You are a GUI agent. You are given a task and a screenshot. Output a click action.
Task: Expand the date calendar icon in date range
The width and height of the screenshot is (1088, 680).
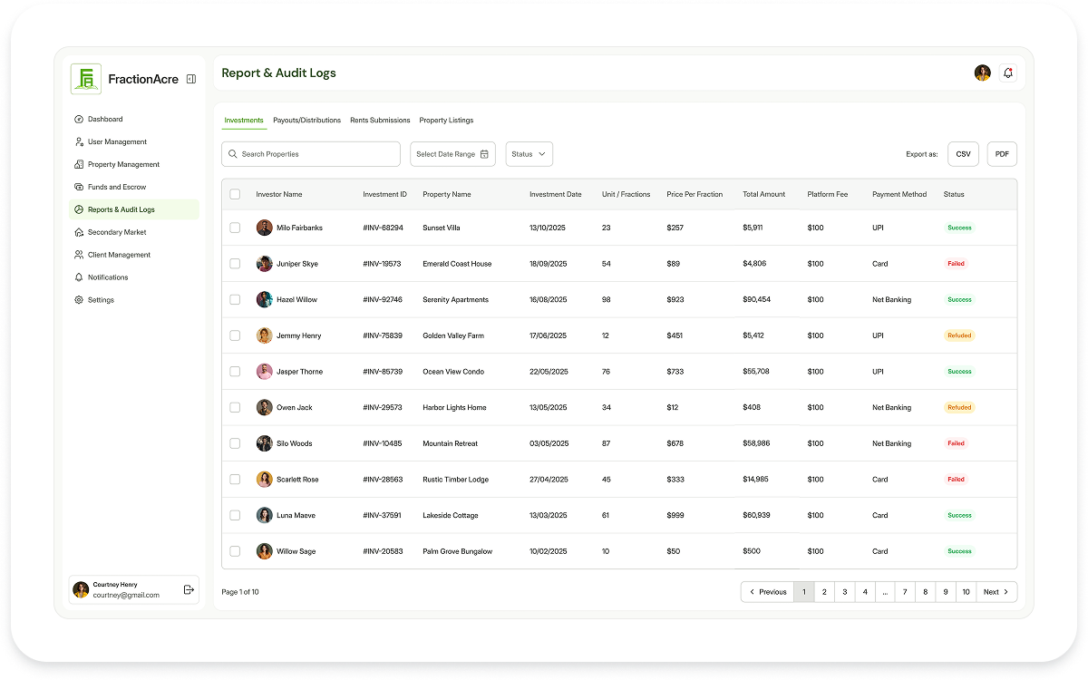point(485,154)
